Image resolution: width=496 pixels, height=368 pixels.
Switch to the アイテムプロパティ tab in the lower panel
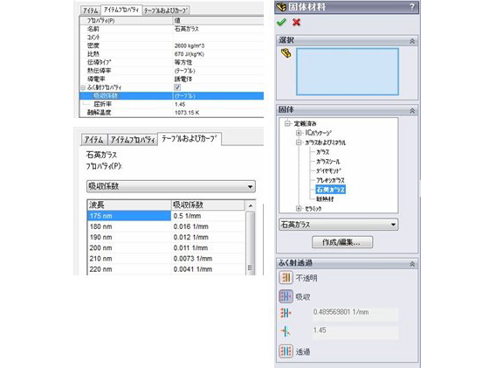133,139
